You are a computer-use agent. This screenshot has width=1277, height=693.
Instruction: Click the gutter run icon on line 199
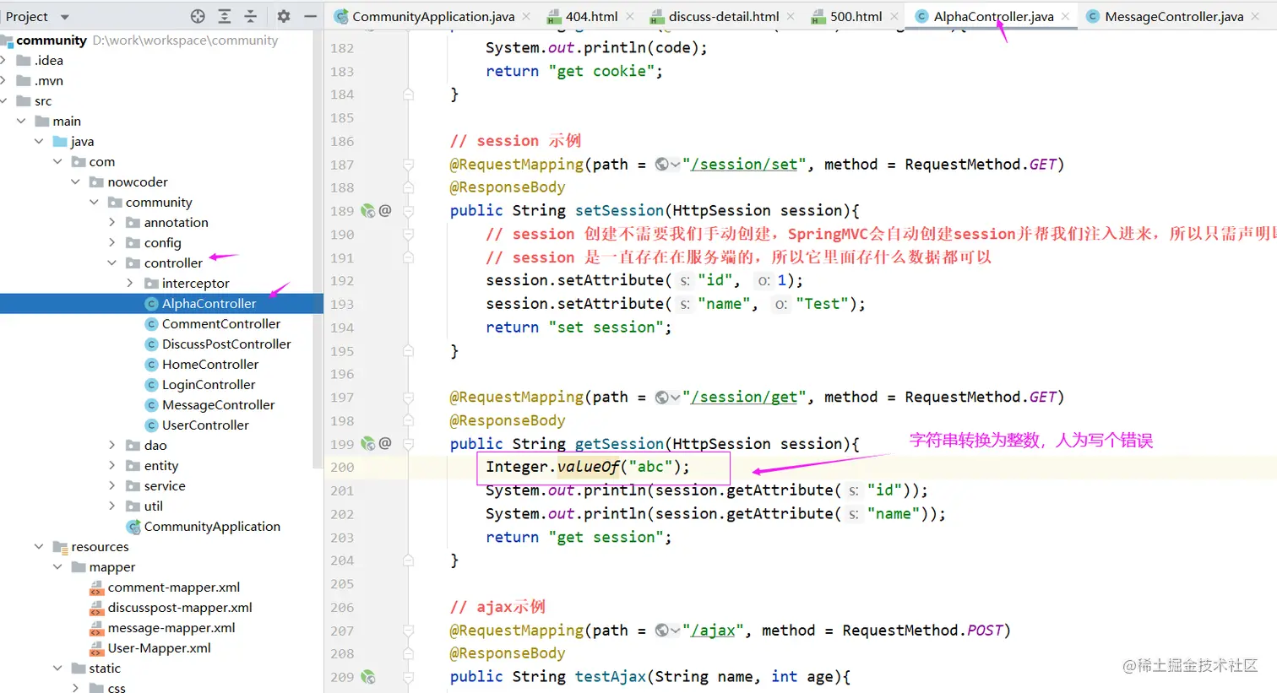[367, 443]
